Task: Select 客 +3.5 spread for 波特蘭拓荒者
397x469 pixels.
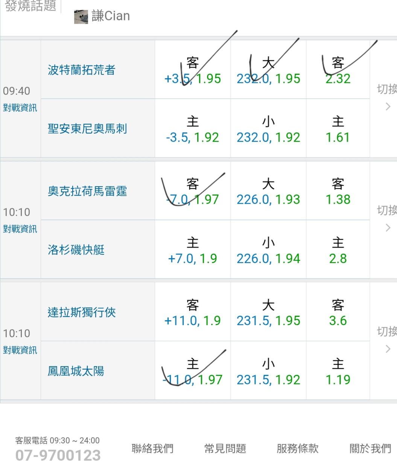Action: tap(192, 70)
